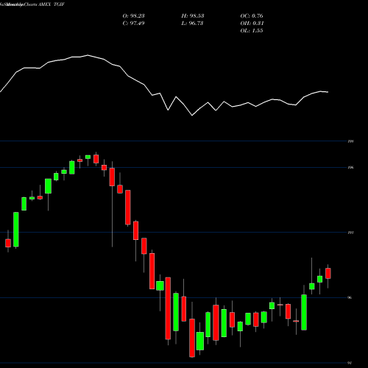Click the open price value O: 98.23
The height and width of the screenshot is (368, 368).
(x=133, y=16)
